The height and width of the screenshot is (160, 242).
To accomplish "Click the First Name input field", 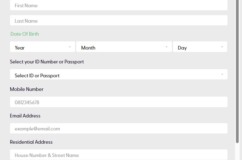I will tap(119, 5).
